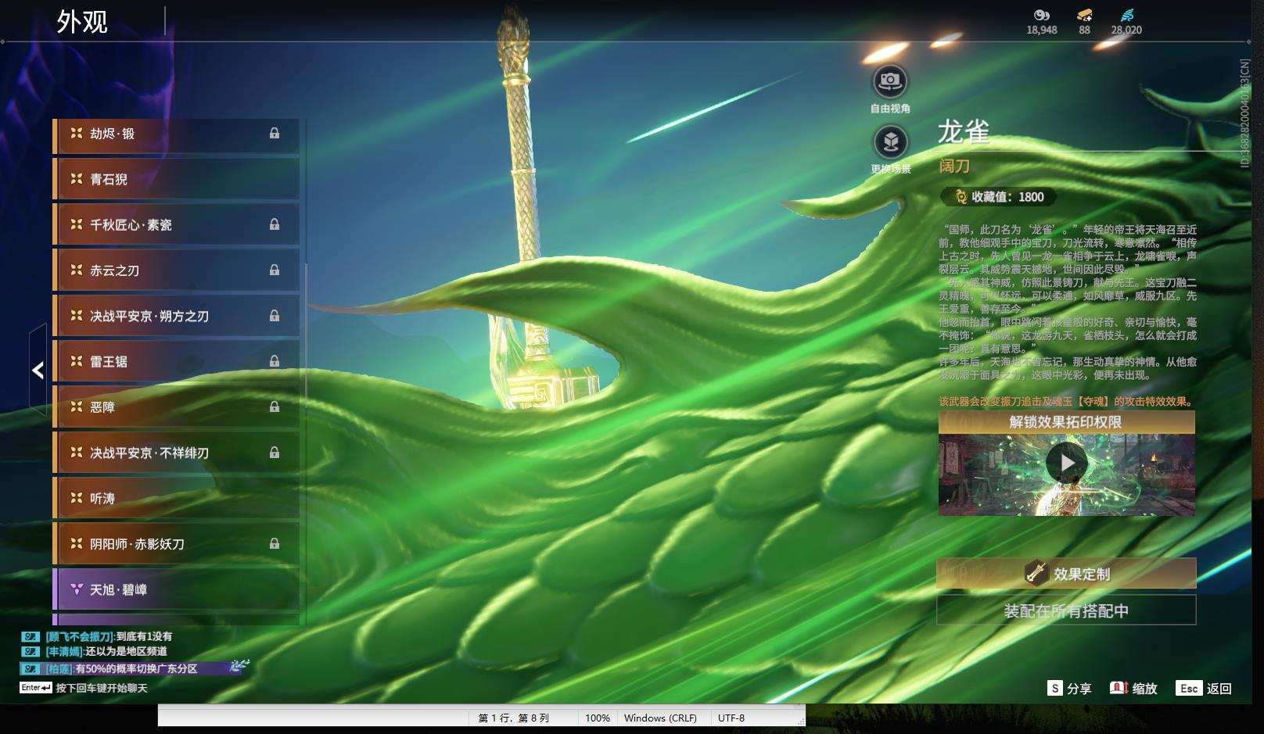Click the 分享 share label
The image size is (1264, 734).
click(x=1079, y=689)
